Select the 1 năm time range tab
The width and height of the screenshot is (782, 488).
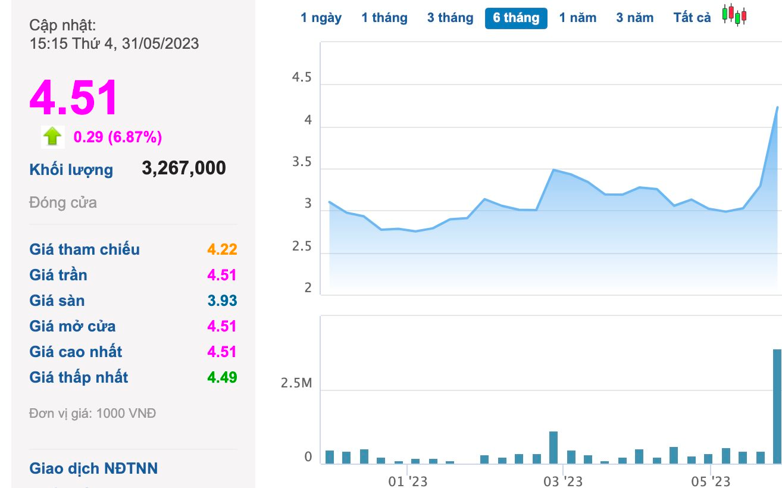pyautogui.click(x=578, y=18)
